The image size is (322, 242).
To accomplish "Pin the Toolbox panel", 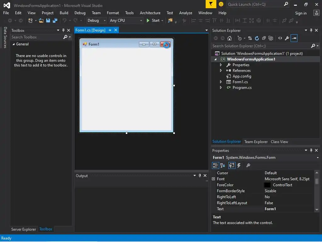I will [x=63, y=31].
